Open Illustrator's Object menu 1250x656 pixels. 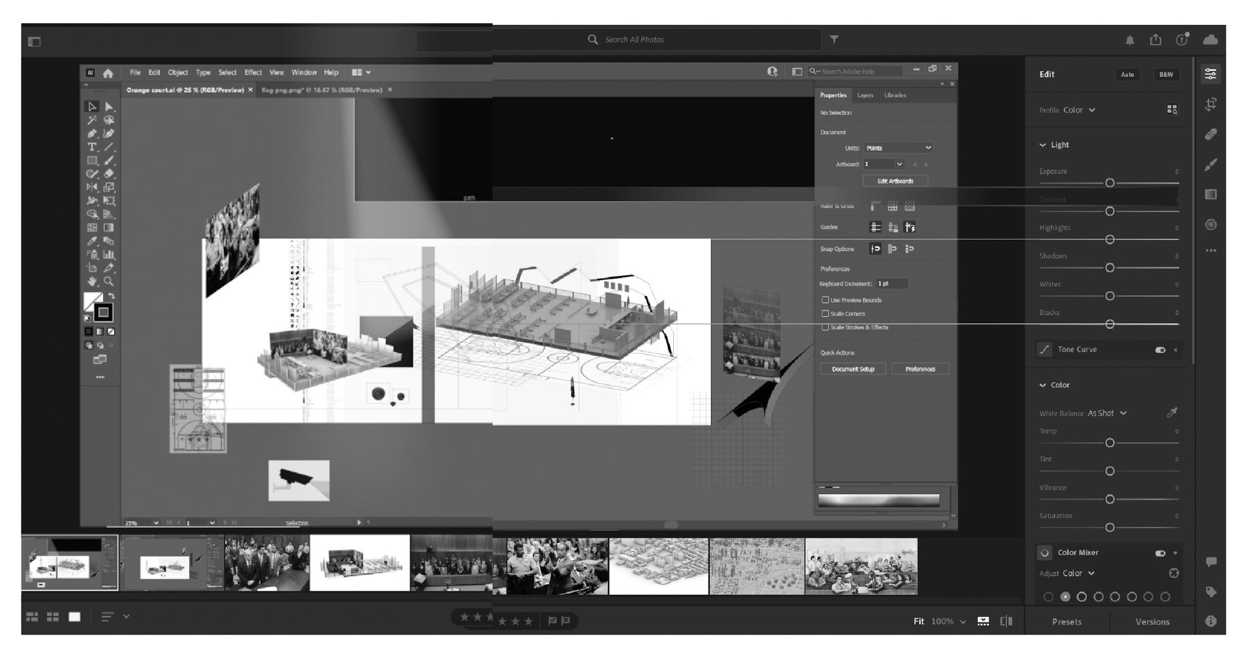coord(178,73)
